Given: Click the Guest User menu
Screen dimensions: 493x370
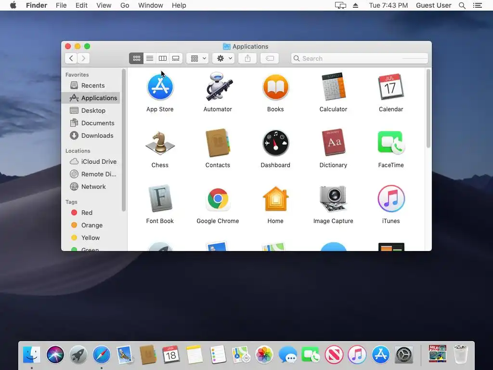Looking at the screenshot, I should [434, 5].
